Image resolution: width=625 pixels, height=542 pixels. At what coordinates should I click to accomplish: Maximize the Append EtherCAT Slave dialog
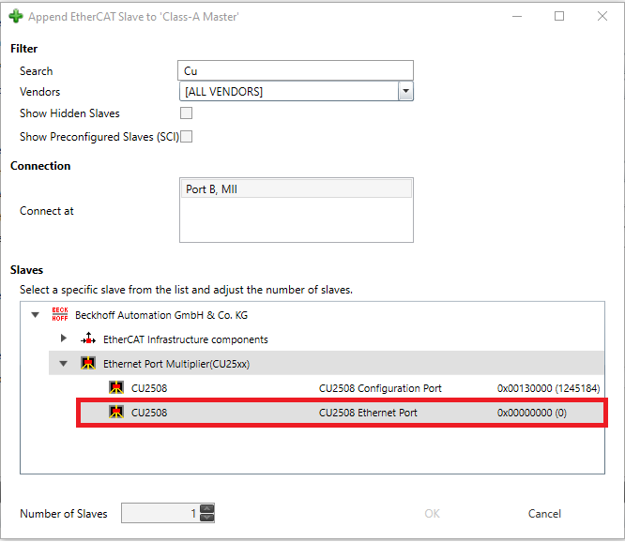[559, 16]
